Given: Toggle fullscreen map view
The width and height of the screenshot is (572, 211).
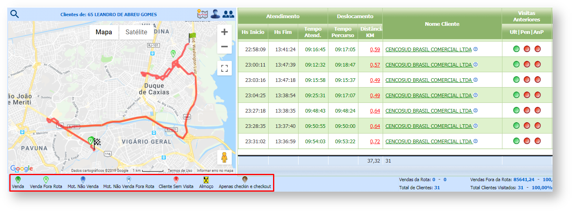Looking at the screenshot, I should coord(225,68).
